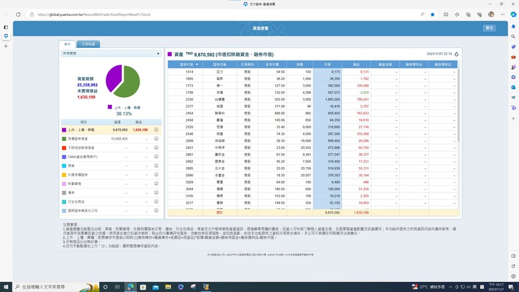519x292 pixels.
Task: Open Task View from the taskbar
Action: (118, 287)
